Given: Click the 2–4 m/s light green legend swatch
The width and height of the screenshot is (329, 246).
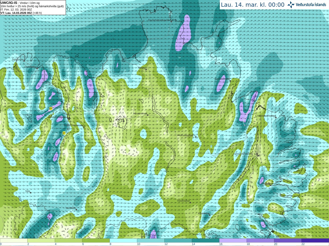Looking at the screenshot, I should 41,241.
